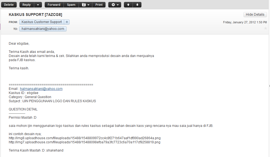Click the subject KASKUS SUPPORT [7AZCG8]
Viewport: 270px width, 157px height.
pos(35,15)
